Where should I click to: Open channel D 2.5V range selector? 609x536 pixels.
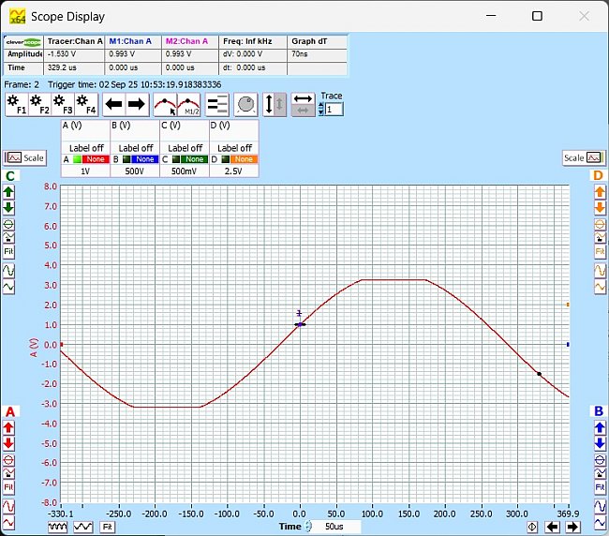click(x=233, y=171)
